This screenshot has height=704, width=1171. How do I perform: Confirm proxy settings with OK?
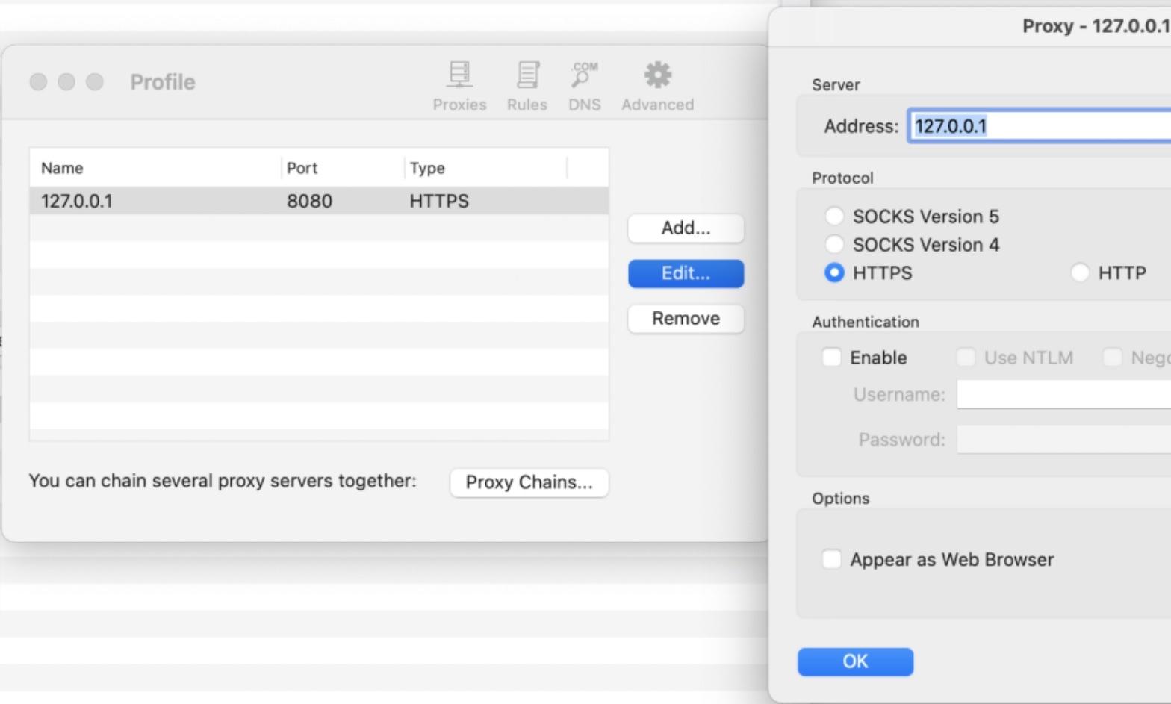tap(855, 661)
